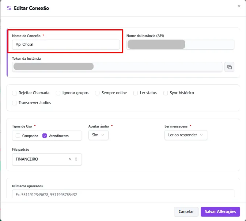Select the Campanha usage type
Viewport: 246px width, 221px height.
(x=18, y=136)
